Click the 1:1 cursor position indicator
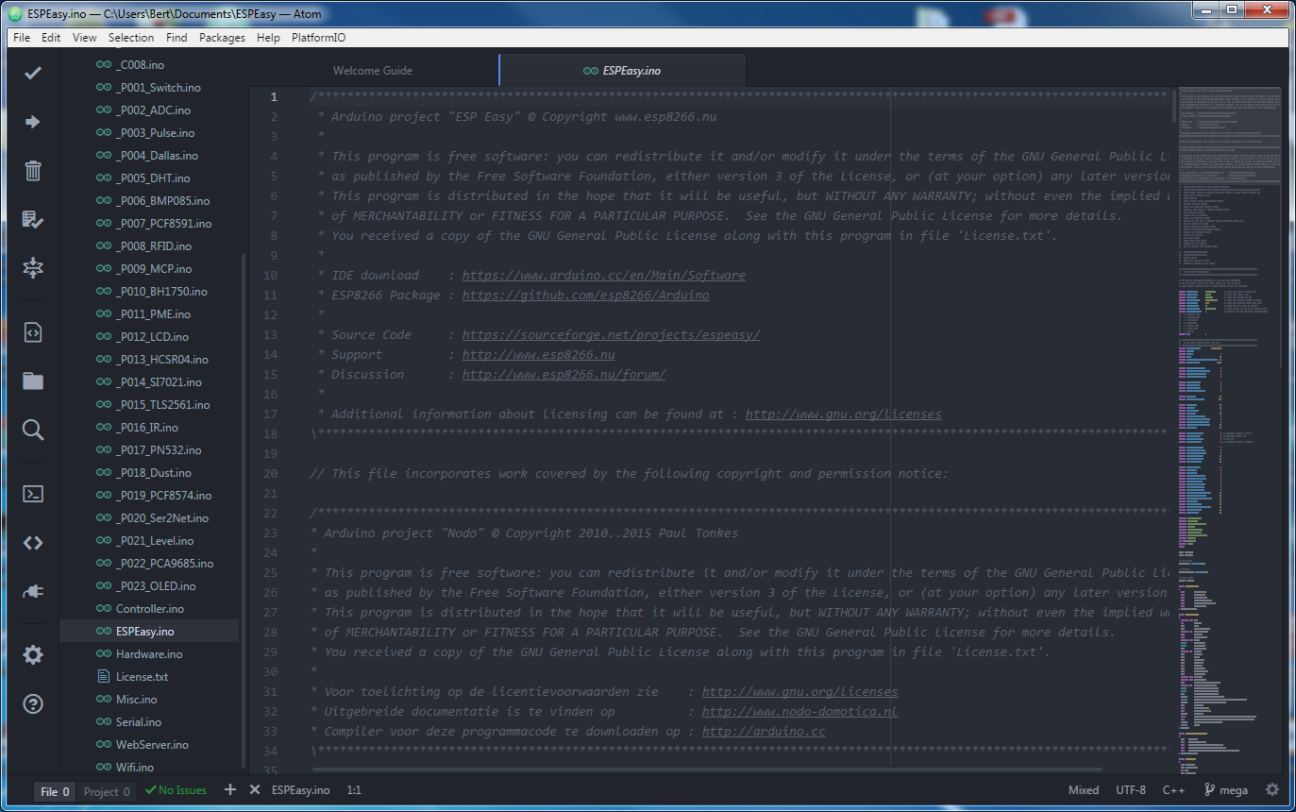1296x812 pixels. click(x=354, y=790)
